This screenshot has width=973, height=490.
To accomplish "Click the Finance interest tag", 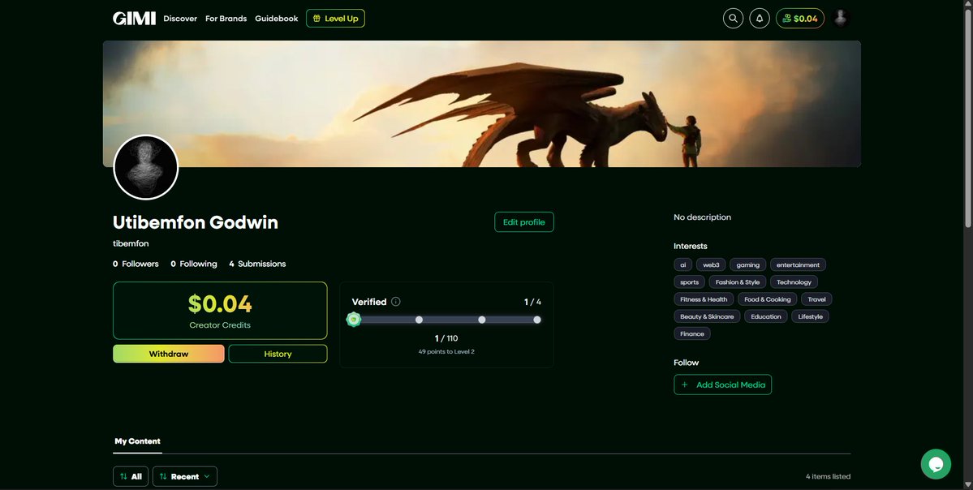I will coord(692,333).
